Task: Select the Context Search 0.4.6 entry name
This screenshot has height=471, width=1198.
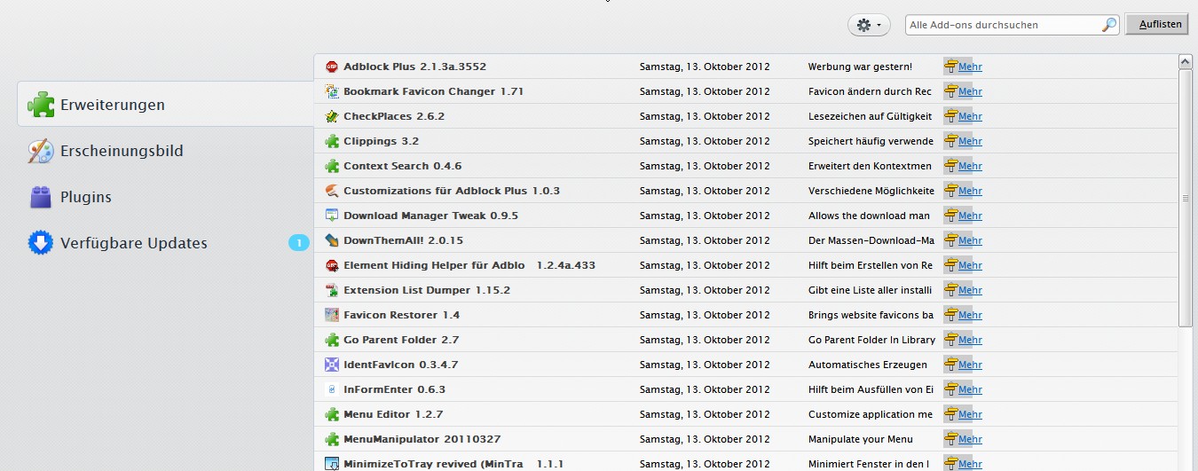Action: click(x=403, y=166)
